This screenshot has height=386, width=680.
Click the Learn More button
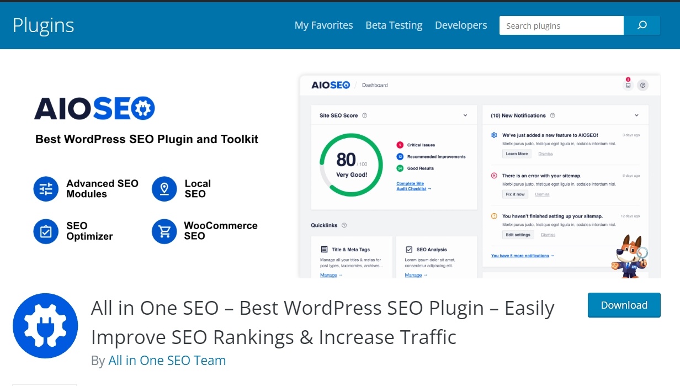click(517, 154)
